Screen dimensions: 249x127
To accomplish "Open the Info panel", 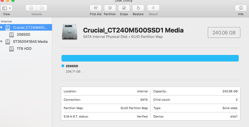I will (241, 8).
